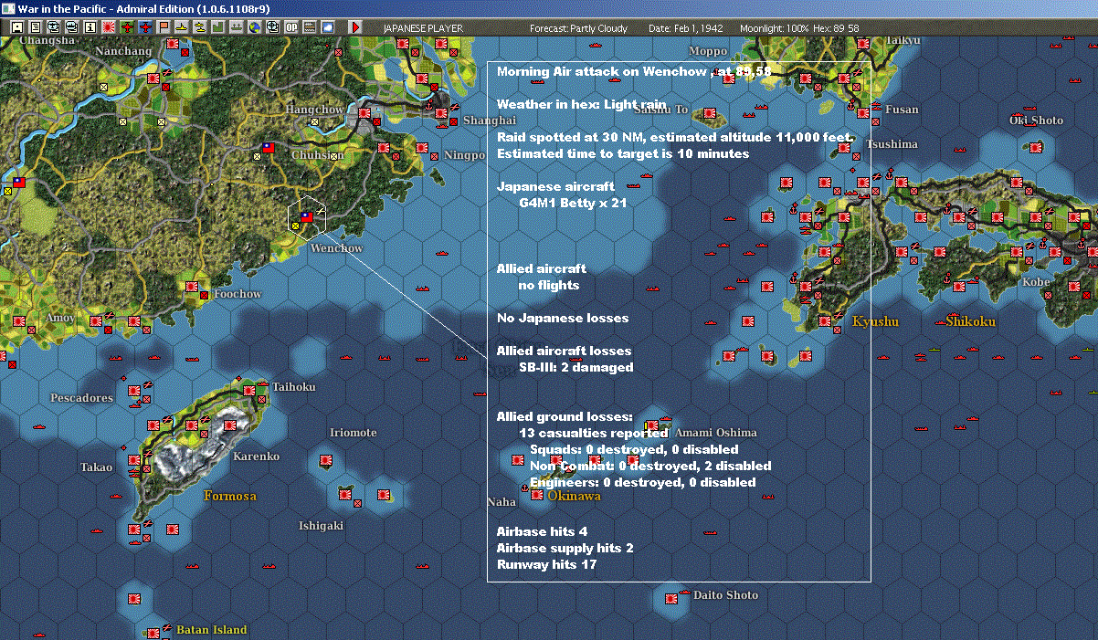Click 'Hex: 89 58' status entry
This screenshot has width=1098, height=640.
point(837,28)
